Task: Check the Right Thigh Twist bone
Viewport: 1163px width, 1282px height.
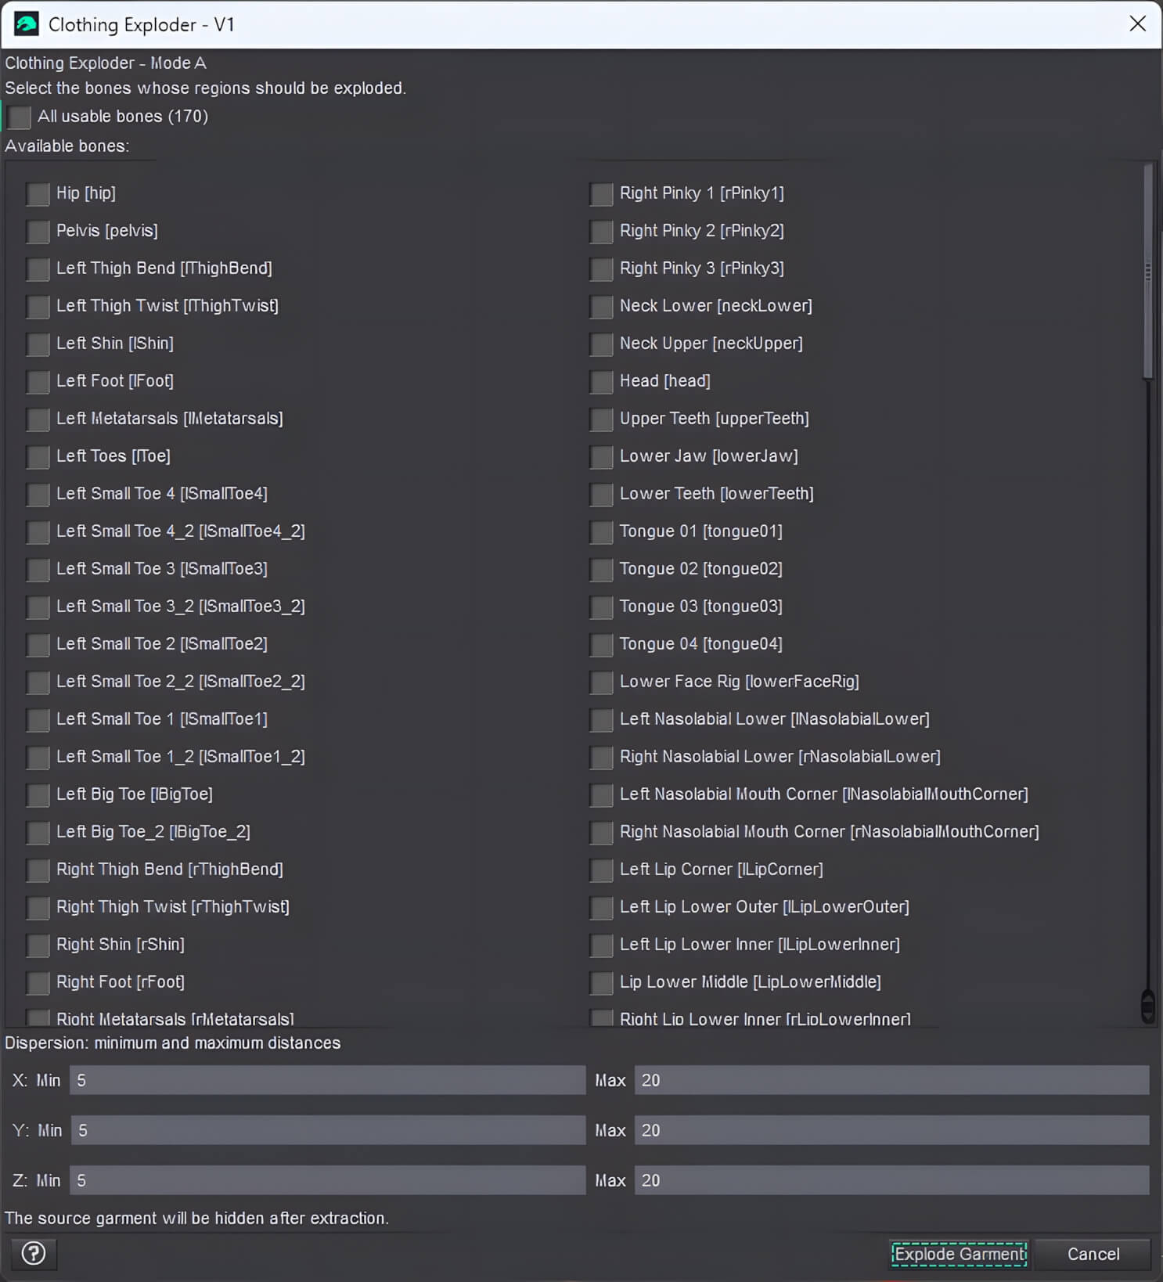Action: [38, 907]
